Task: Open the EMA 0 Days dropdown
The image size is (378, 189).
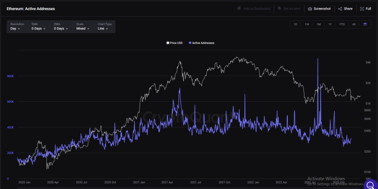Action: pyautogui.click(x=61, y=27)
